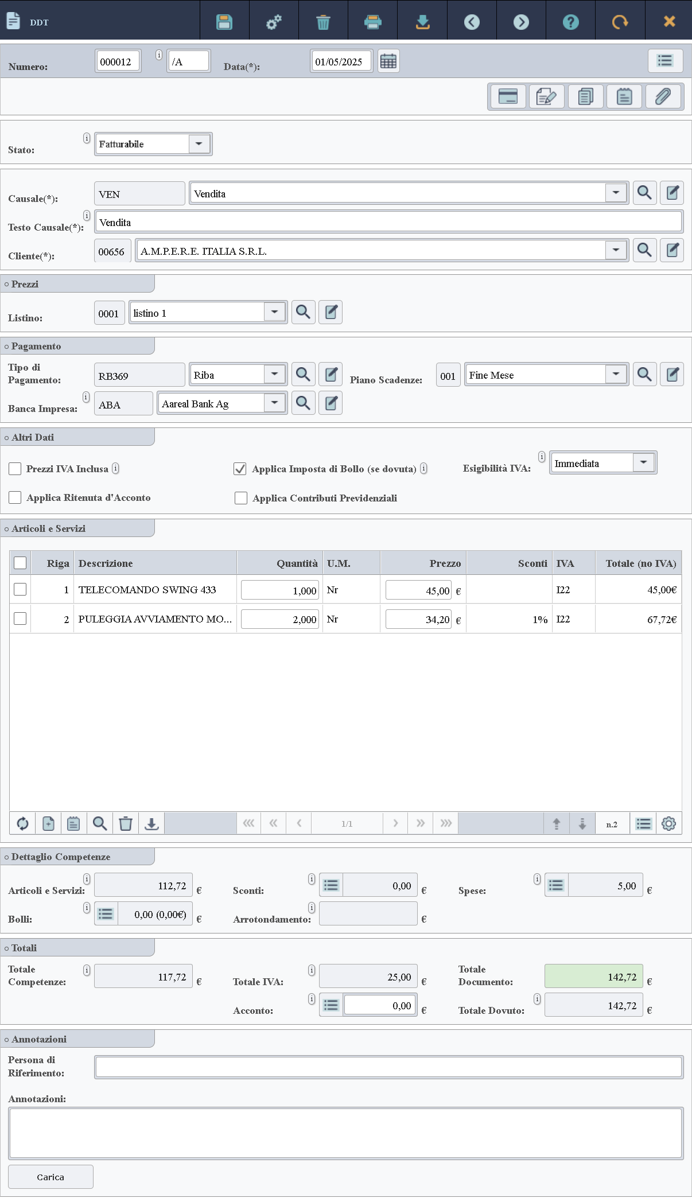692x1198 pixels.
Task: Open the Spese detail list button
Action: pos(556,885)
